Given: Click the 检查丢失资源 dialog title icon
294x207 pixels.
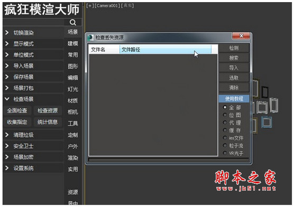Looking at the screenshot, I should pyautogui.click(x=90, y=37).
